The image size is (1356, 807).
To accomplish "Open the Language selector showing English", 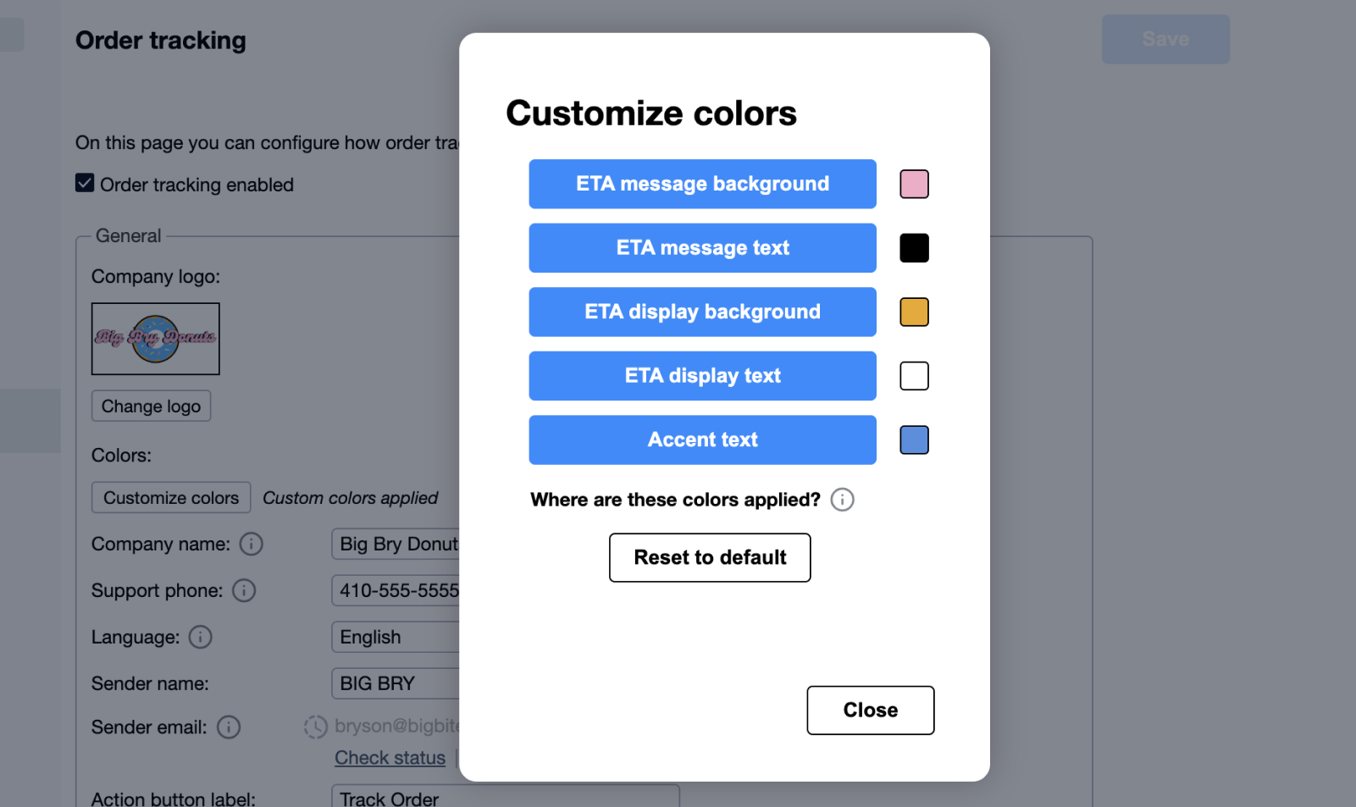I will point(398,637).
